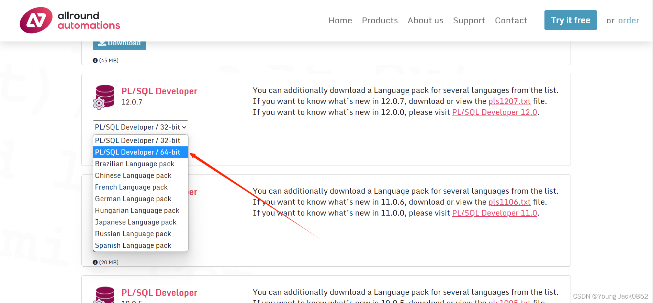Click the partially hidden Download button
Image resolution: width=653 pixels, height=303 pixels.
click(120, 45)
